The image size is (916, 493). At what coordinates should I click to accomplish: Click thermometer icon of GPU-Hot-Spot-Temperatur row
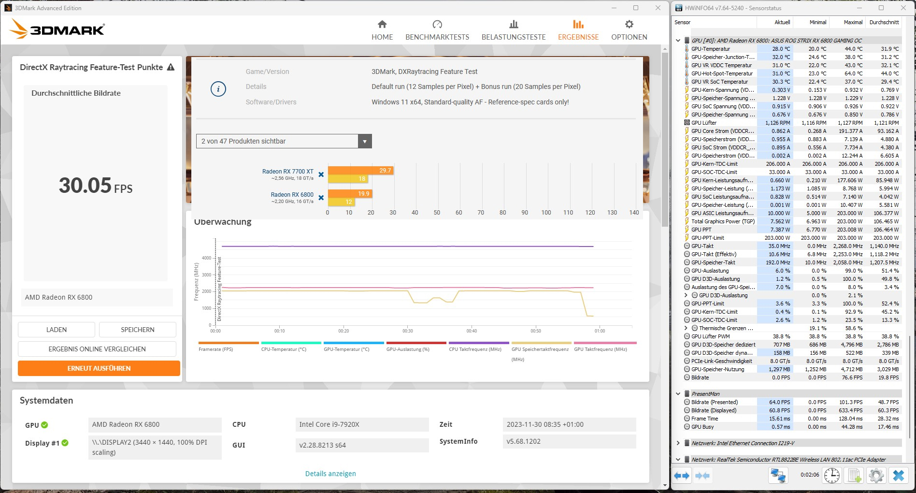[x=687, y=73]
